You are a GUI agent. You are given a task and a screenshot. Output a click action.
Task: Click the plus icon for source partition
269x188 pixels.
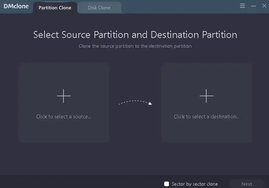(64, 96)
